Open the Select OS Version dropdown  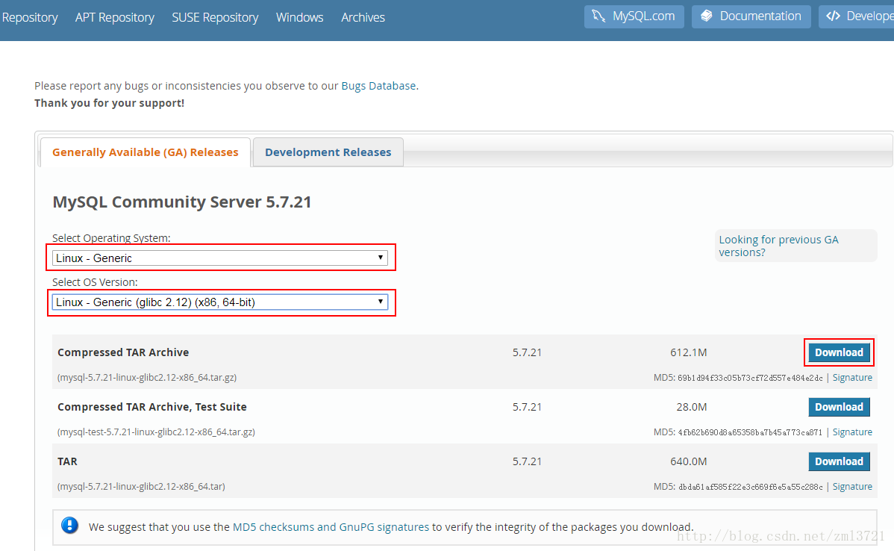pos(220,302)
